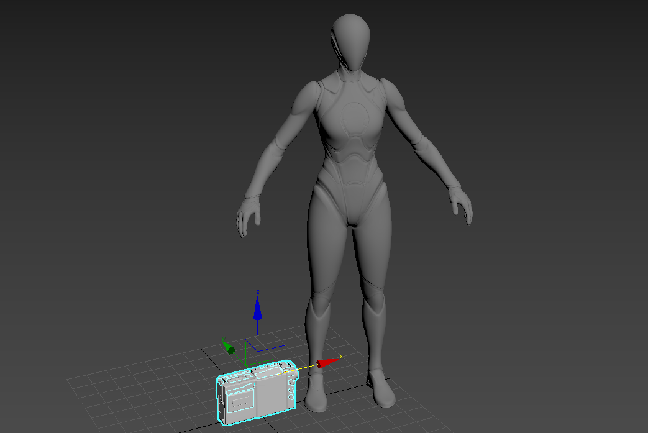Click the green Y-axis arrow of the gizmo
The height and width of the screenshot is (433, 648).
tap(230, 348)
